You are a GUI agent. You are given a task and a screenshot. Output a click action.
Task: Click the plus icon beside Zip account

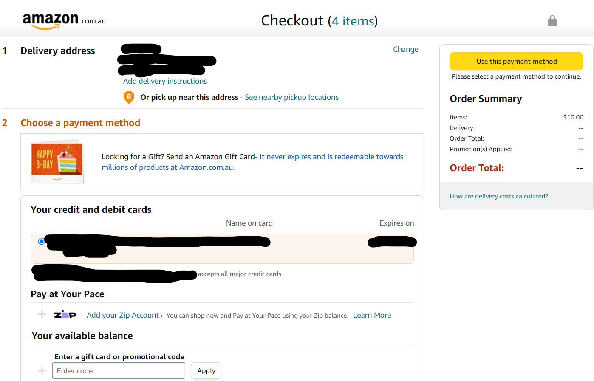pos(42,314)
